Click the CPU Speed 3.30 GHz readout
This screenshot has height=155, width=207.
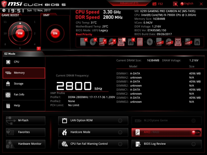[98, 12]
